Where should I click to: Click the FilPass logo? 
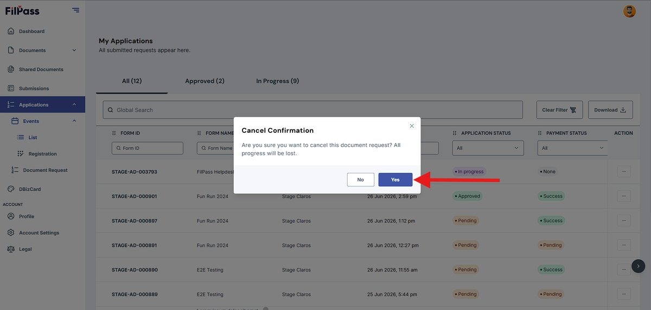point(22,10)
